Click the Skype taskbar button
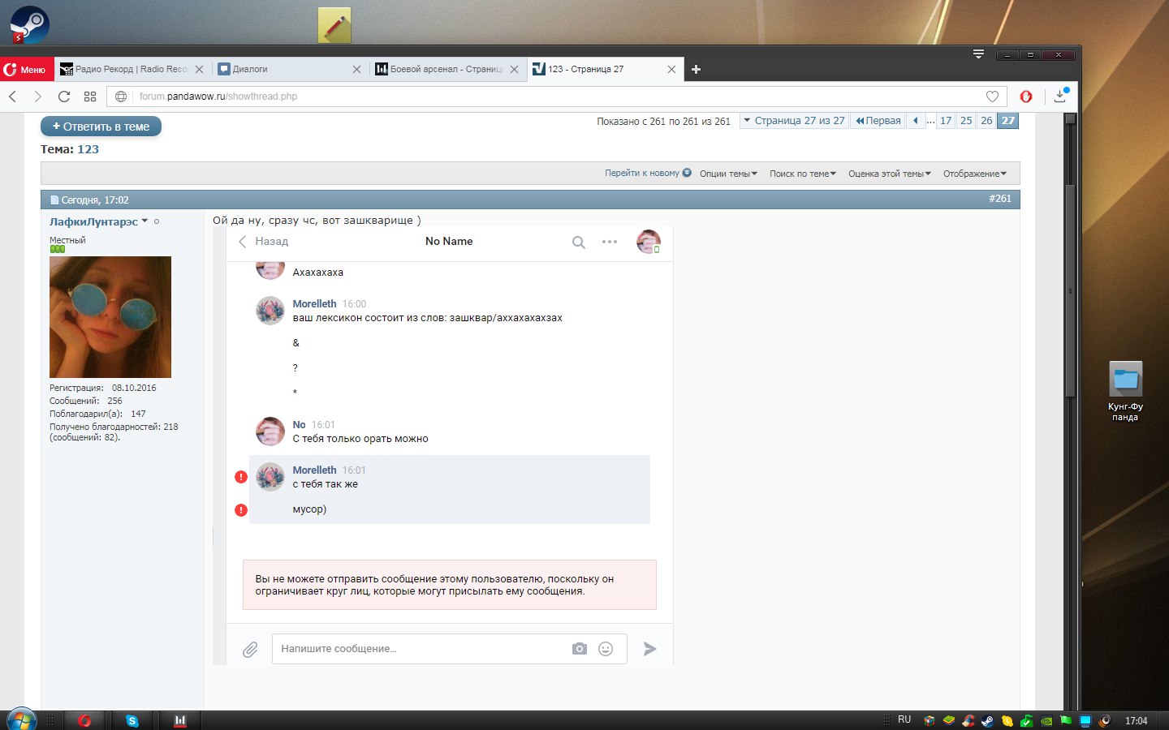This screenshot has height=730, width=1169. coord(132,720)
